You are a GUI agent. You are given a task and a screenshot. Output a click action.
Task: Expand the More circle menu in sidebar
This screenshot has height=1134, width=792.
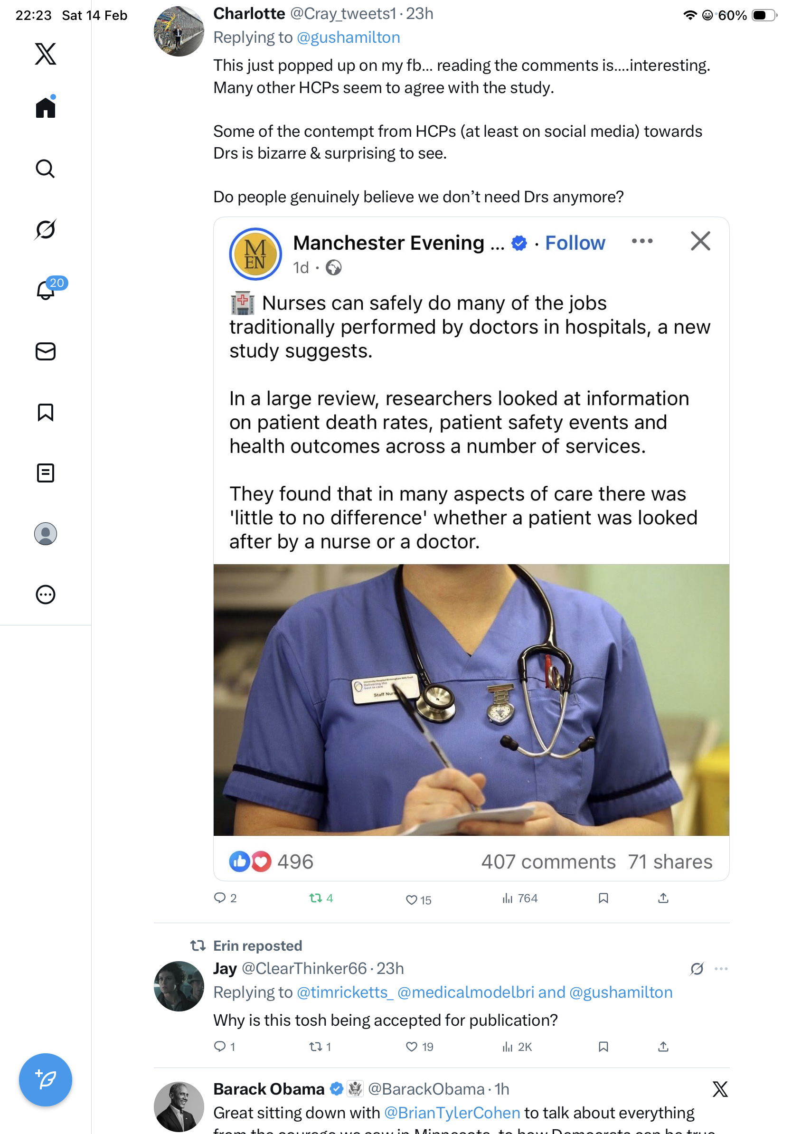click(46, 595)
